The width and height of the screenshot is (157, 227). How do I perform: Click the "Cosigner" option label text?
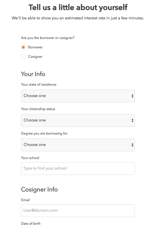click(35, 57)
